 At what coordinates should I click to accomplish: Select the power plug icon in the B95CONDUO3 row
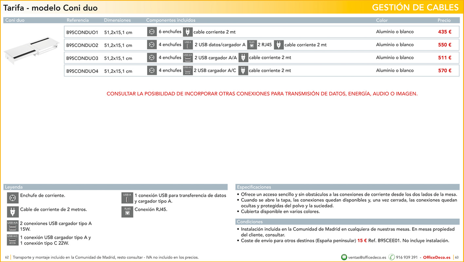tap(243, 58)
